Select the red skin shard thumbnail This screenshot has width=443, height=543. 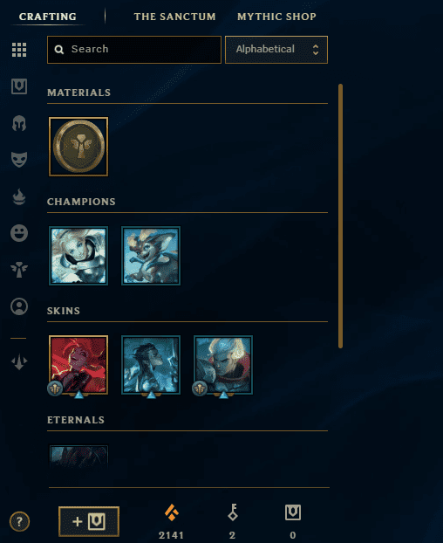(78, 365)
